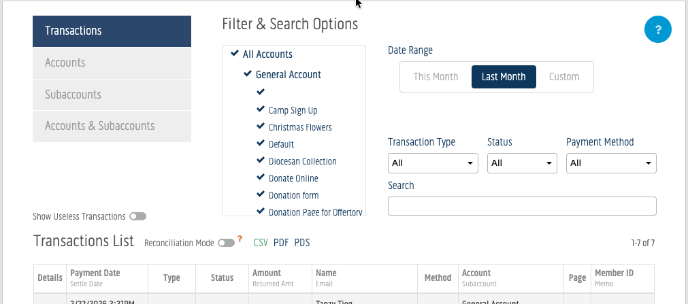Select This Month date range
This screenshot has height=304, width=688.
tap(436, 77)
